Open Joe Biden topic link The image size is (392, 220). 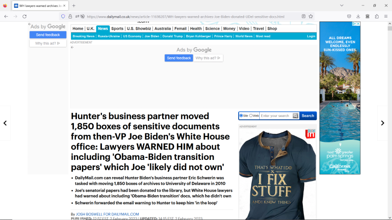coord(152,36)
